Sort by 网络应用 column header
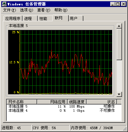128x132 pixels. click(52, 102)
